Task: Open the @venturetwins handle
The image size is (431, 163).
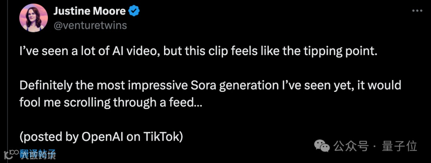Action: click(x=90, y=25)
